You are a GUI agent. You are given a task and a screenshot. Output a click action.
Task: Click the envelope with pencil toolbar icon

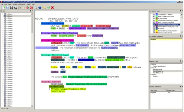pos(23,8)
